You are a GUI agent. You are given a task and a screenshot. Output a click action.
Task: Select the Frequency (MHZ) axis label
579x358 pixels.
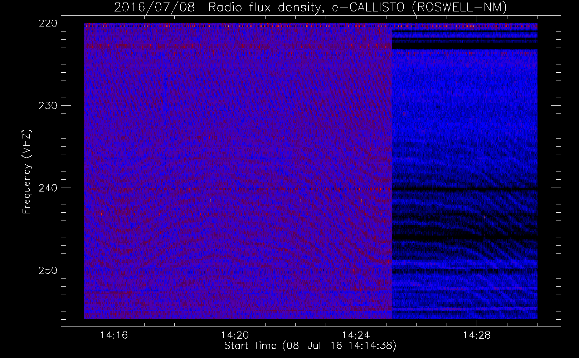click(27, 171)
